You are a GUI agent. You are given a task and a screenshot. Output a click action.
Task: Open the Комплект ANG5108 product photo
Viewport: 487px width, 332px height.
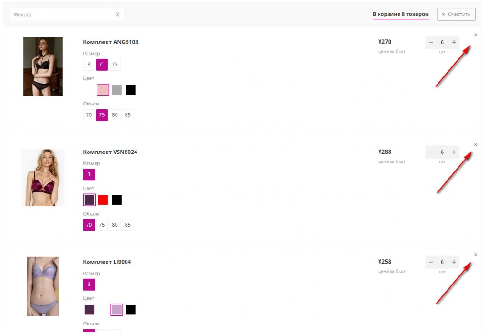tap(43, 66)
